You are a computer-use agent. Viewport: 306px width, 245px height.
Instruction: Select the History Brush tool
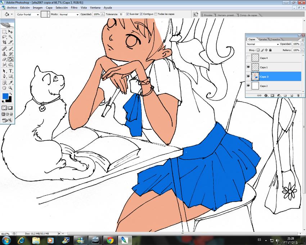pyautogui.click(x=10, y=54)
